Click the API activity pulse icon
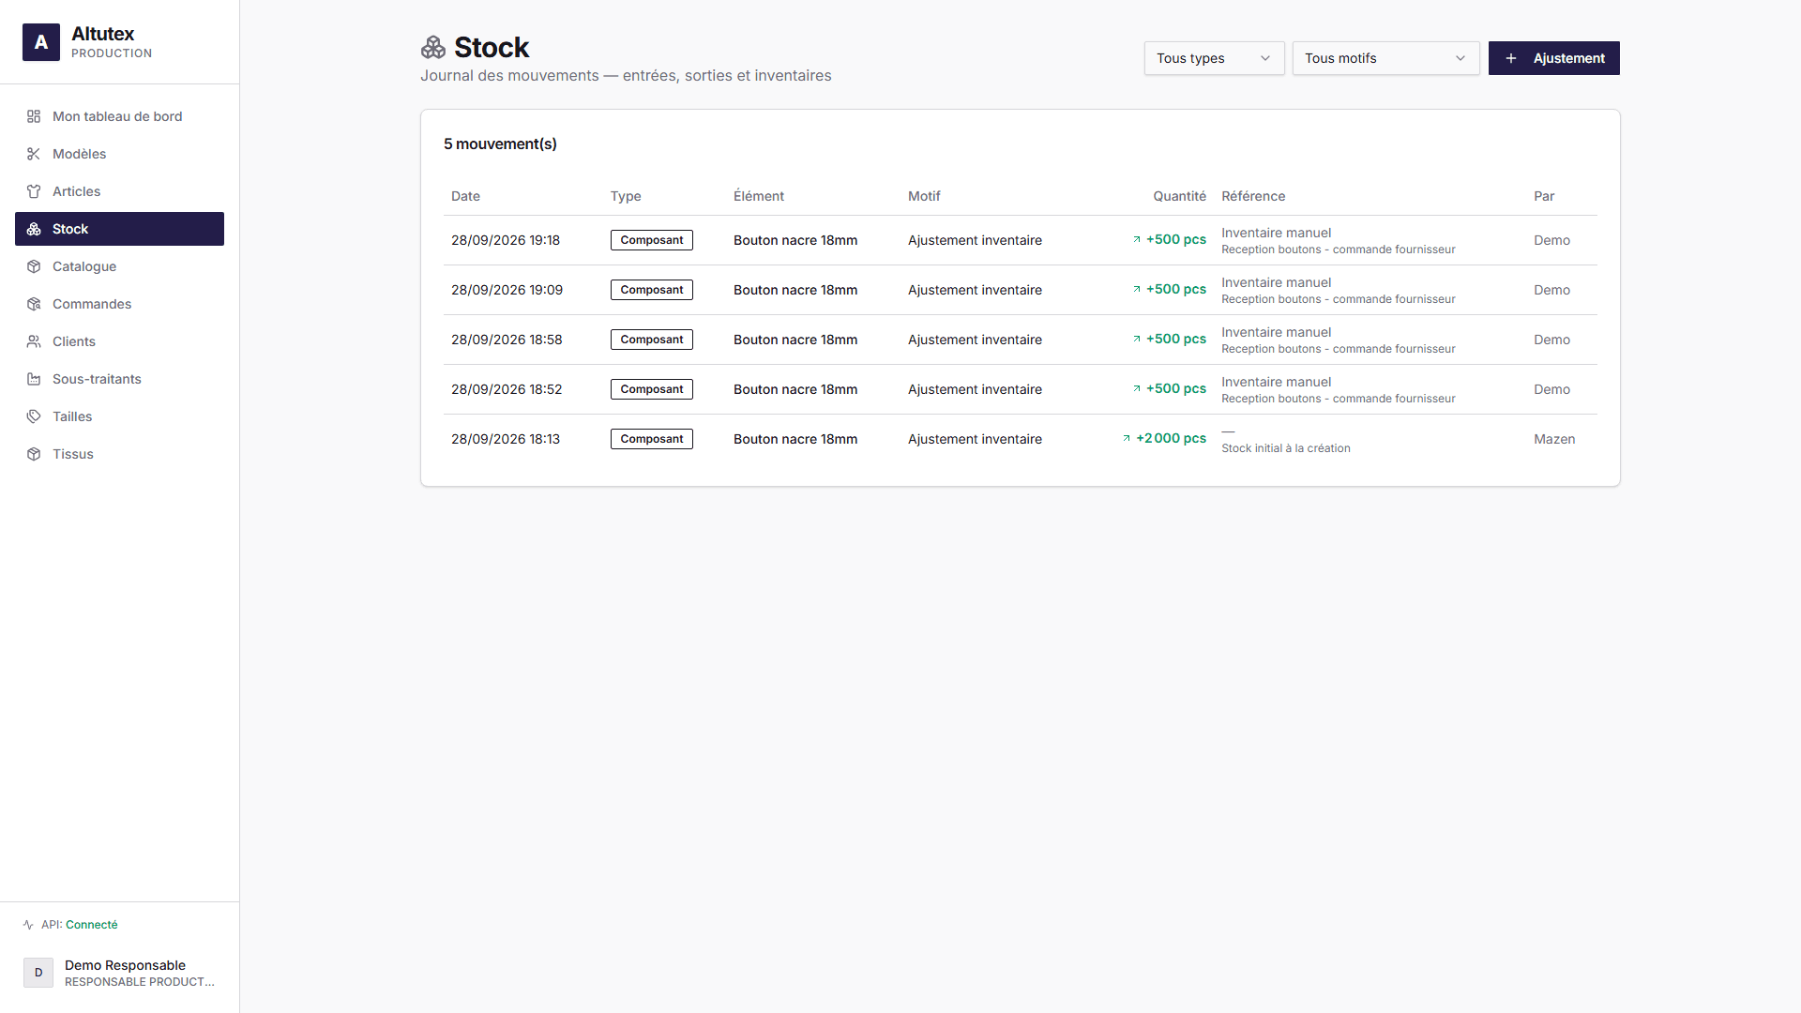Viewport: 1801px width, 1013px height. tap(28, 925)
